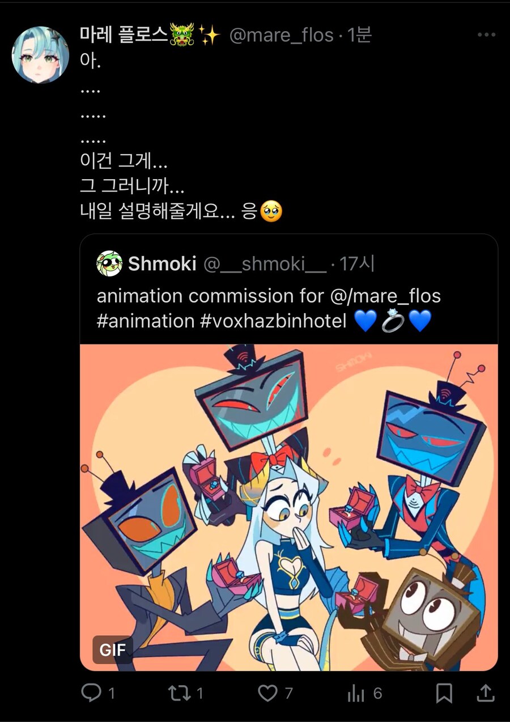The height and width of the screenshot is (722, 510).
Task: Tap the GIF label badge
Action: pos(112,649)
